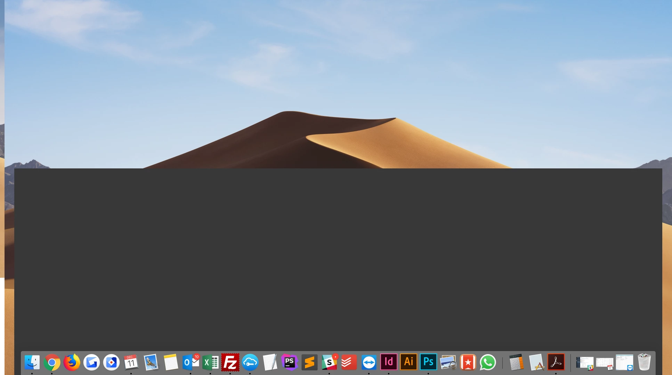Launch PhpStorm from the dock
Viewport: 672px width, 375px height.
point(290,362)
